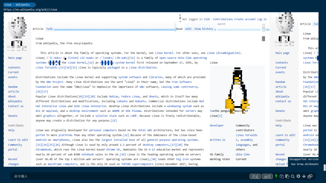Select the Linux - Wikipedia tab

click(x=19, y=4)
